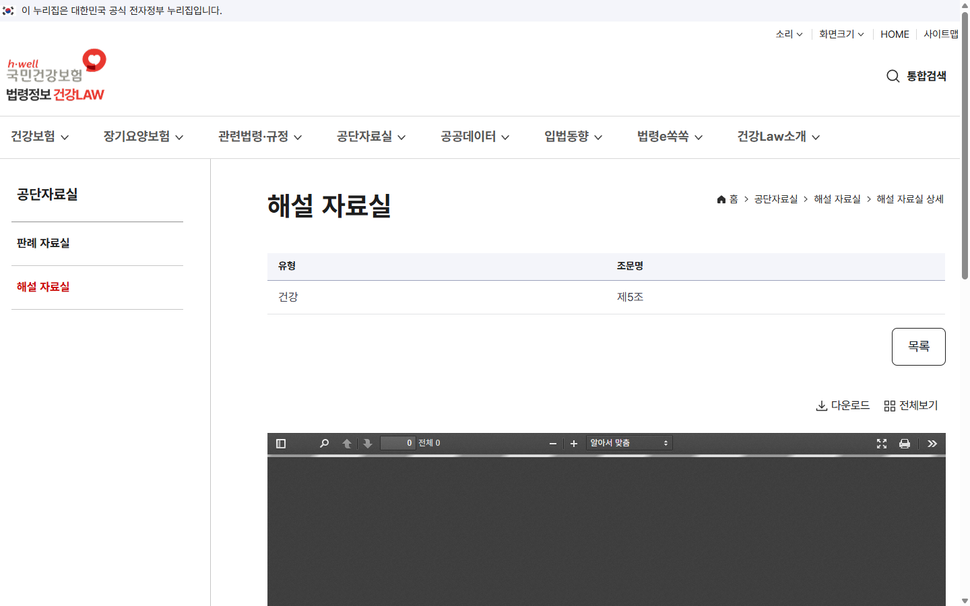Expand the 공단자료실 menu

371,137
